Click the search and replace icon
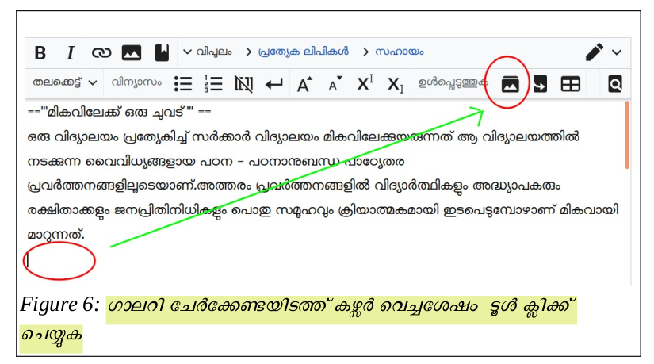654x364 pixels. (x=614, y=83)
